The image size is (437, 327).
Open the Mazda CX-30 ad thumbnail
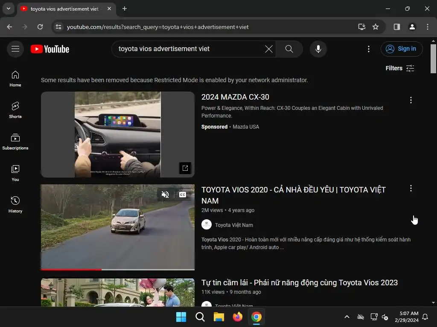pos(118,135)
